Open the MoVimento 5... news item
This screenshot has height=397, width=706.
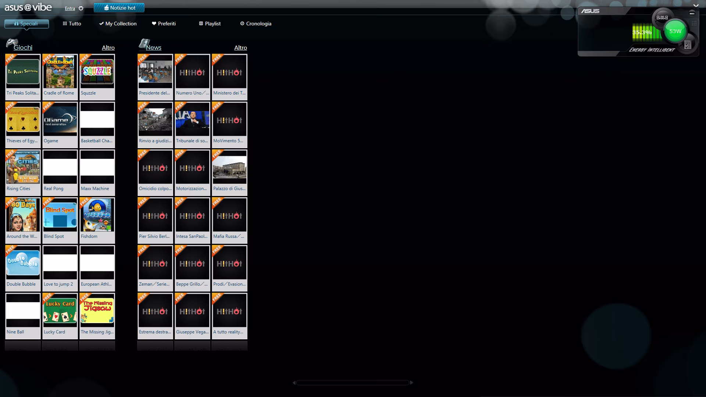coord(229,125)
